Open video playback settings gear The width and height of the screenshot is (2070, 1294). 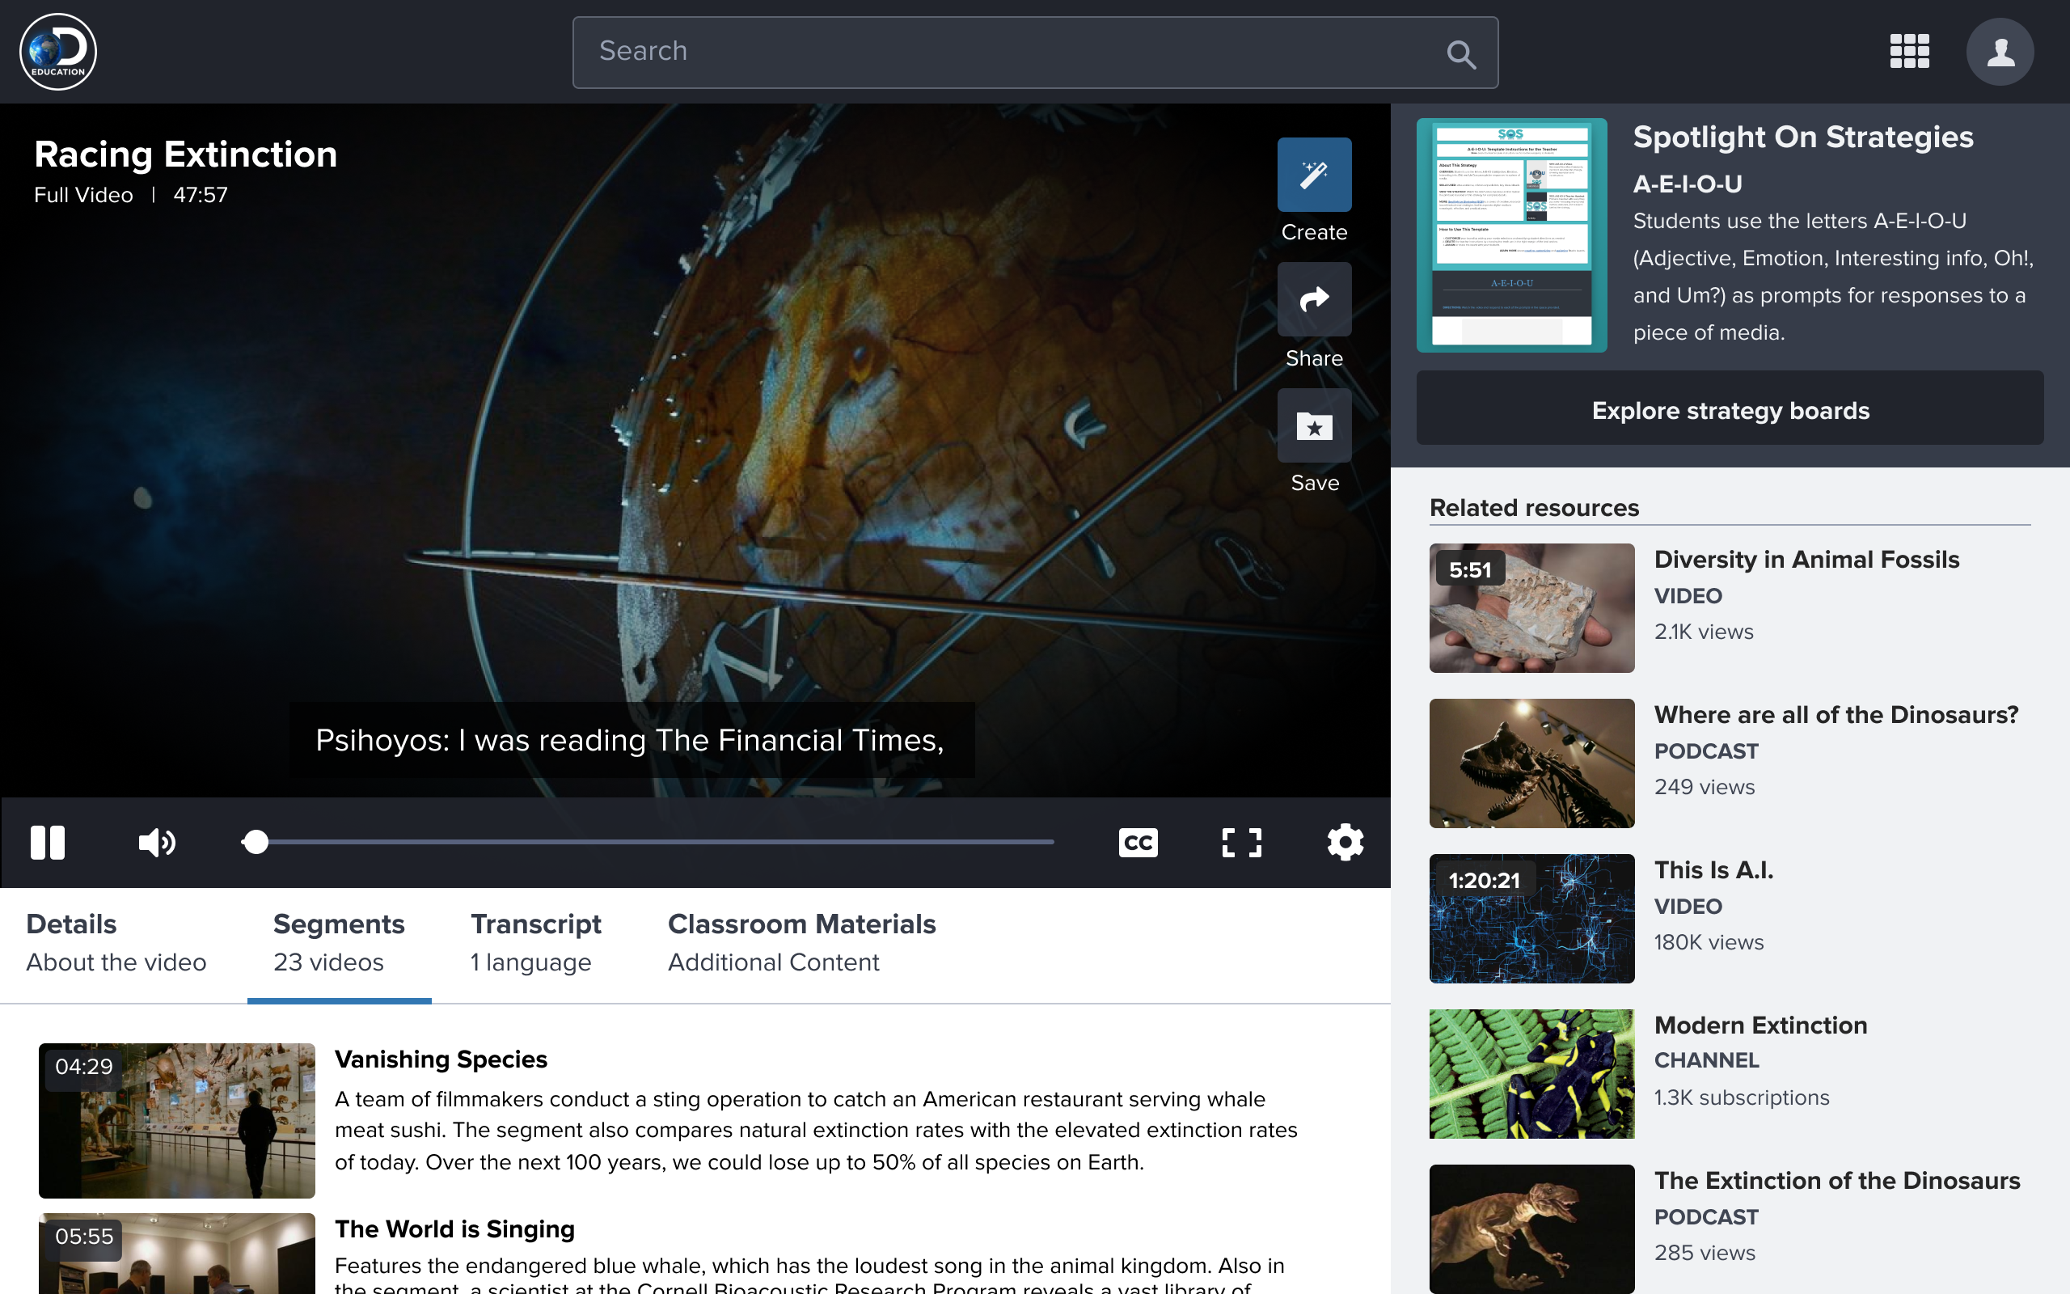coord(1344,842)
